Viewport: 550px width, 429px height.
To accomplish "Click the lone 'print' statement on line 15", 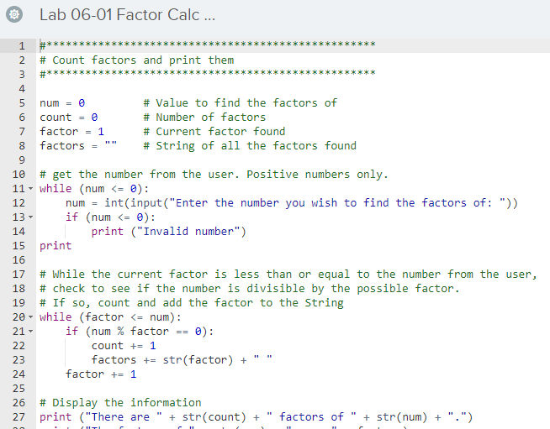I will [56, 245].
